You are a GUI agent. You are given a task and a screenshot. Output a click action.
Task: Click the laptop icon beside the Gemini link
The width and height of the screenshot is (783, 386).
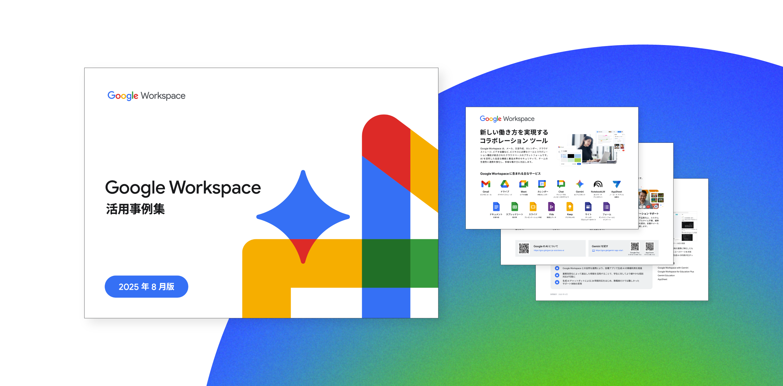(593, 250)
